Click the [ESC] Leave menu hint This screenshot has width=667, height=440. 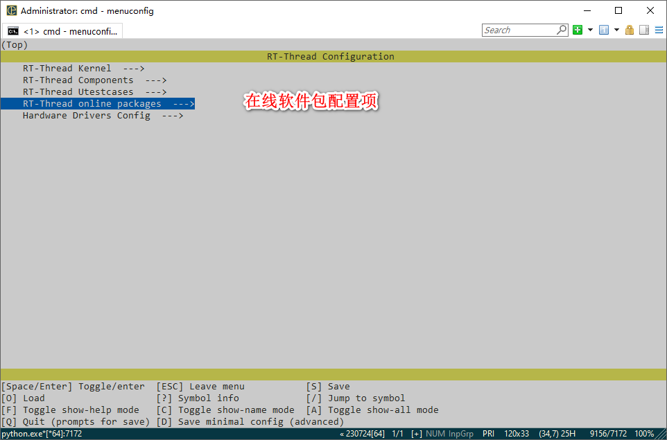pyautogui.click(x=200, y=387)
